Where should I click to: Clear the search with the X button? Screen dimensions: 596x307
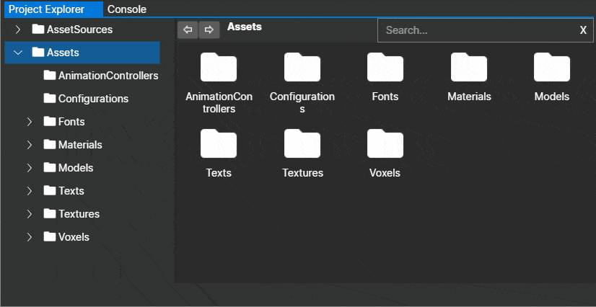pyautogui.click(x=583, y=30)
